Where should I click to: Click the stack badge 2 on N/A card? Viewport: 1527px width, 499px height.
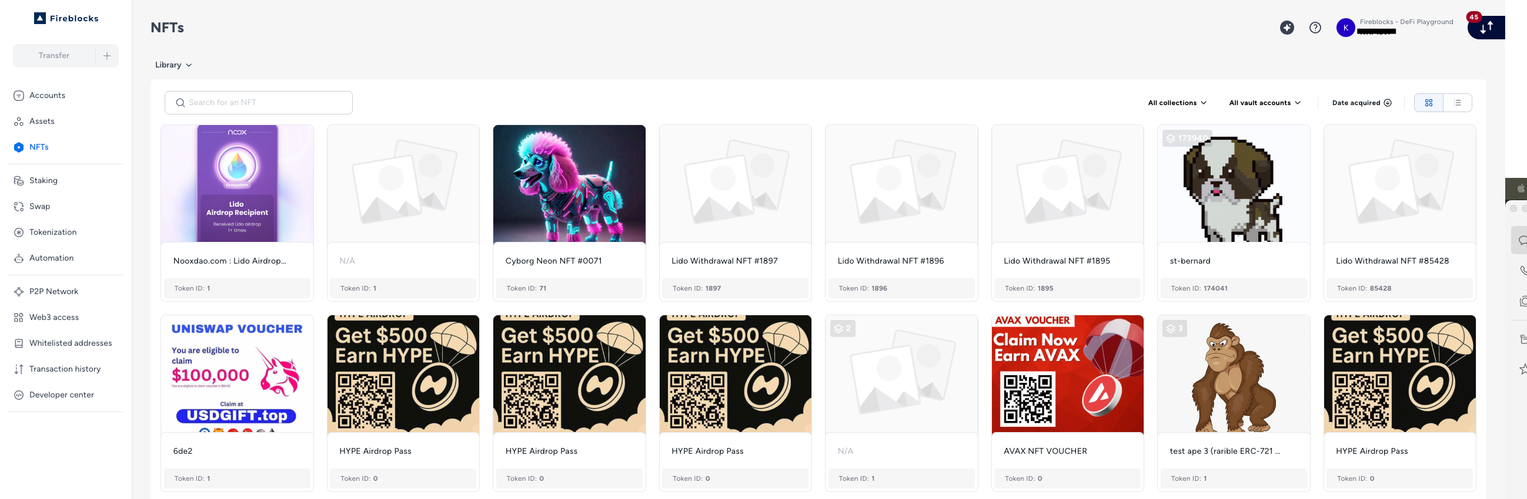click(x=843, y=329)
